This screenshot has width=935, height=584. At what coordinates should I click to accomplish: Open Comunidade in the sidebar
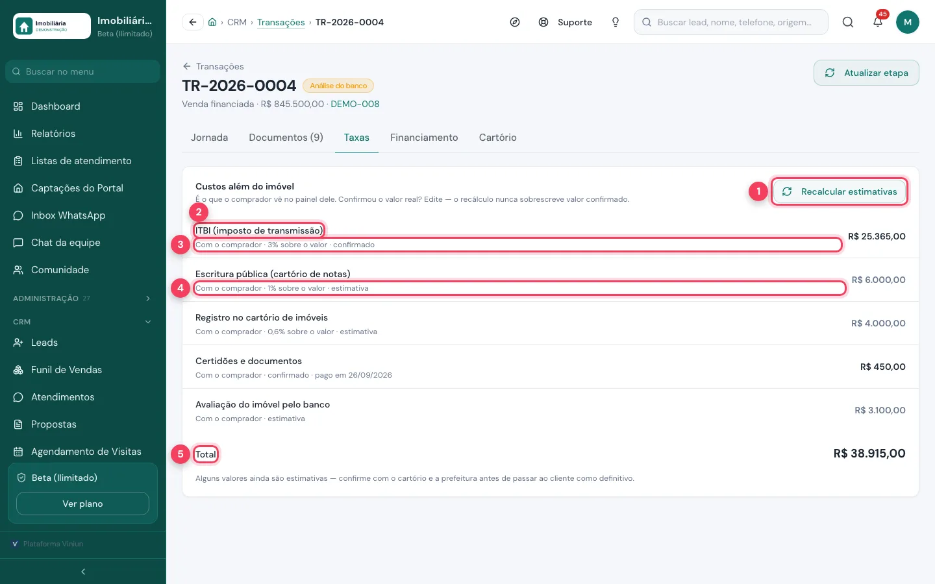83,270
